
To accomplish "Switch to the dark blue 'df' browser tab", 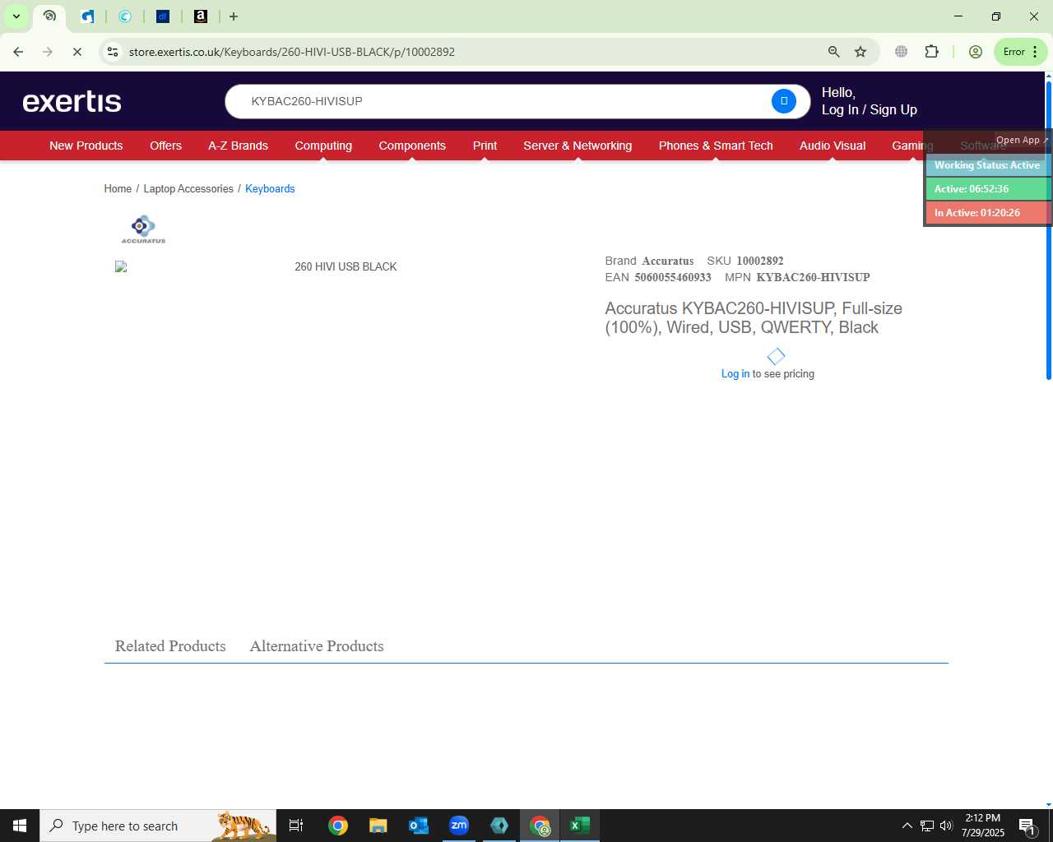I will tap(163, 16).
